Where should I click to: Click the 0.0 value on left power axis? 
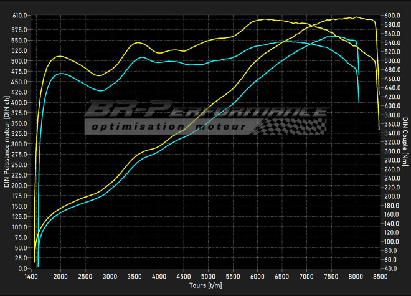(x=22, y=268)
